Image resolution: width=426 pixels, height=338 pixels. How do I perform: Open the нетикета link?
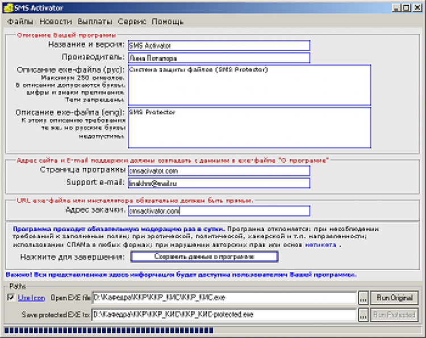320,244
